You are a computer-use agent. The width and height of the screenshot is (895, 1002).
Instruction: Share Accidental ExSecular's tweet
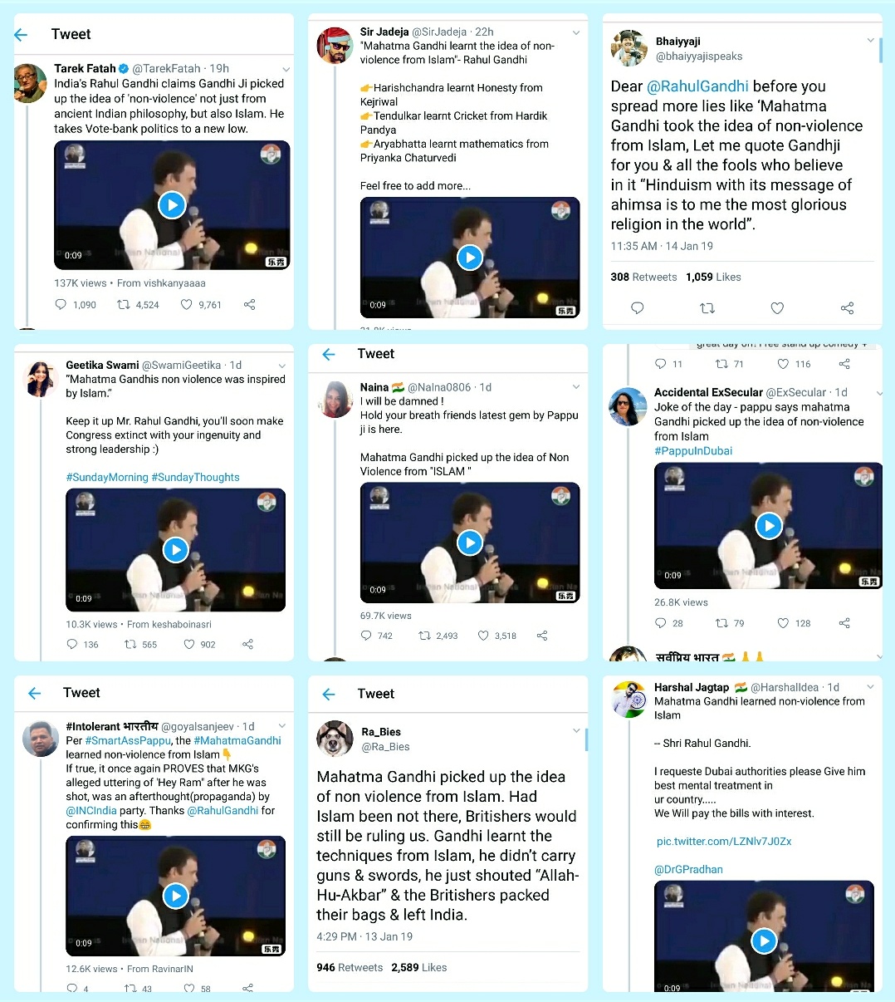pos(844,623)
